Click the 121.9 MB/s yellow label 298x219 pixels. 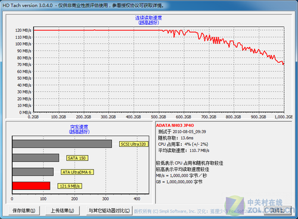click(70, 186)
